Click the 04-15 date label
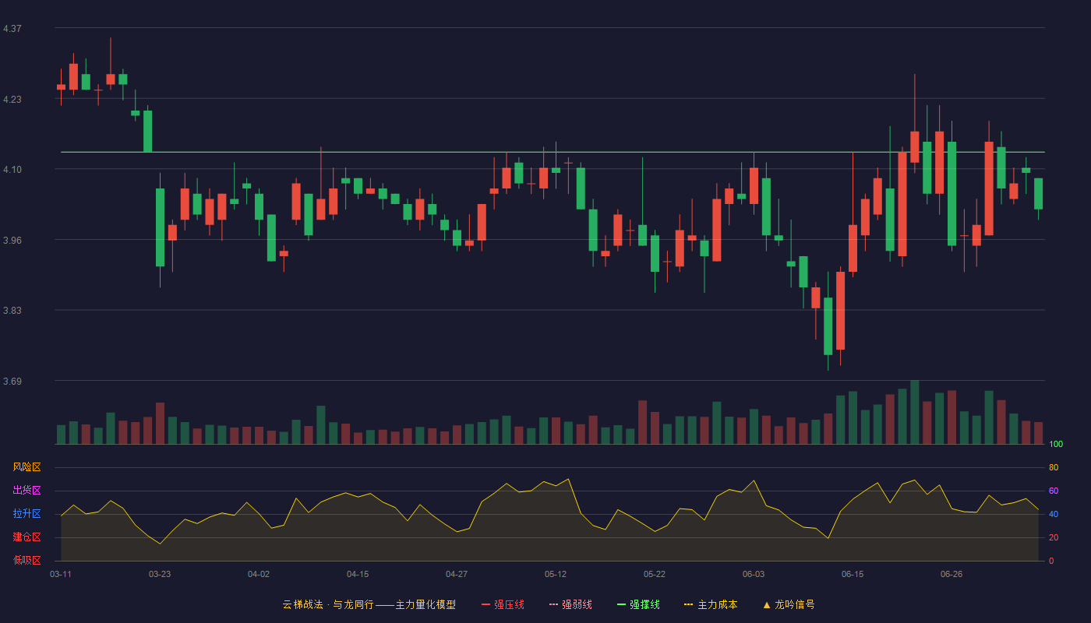1091x623 pixels. pyautogui.click(x=358, y=574)
